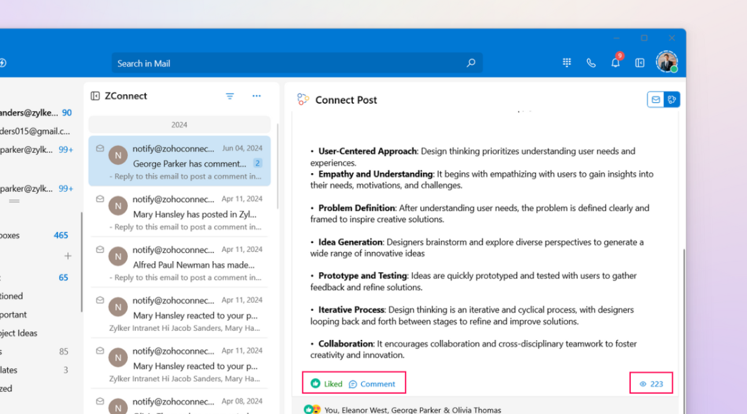Image resolution: width=747 pixels, height=414 pixels.
Task: Click the Jun 04, 2024 date text
Action: tap(242, 148)
